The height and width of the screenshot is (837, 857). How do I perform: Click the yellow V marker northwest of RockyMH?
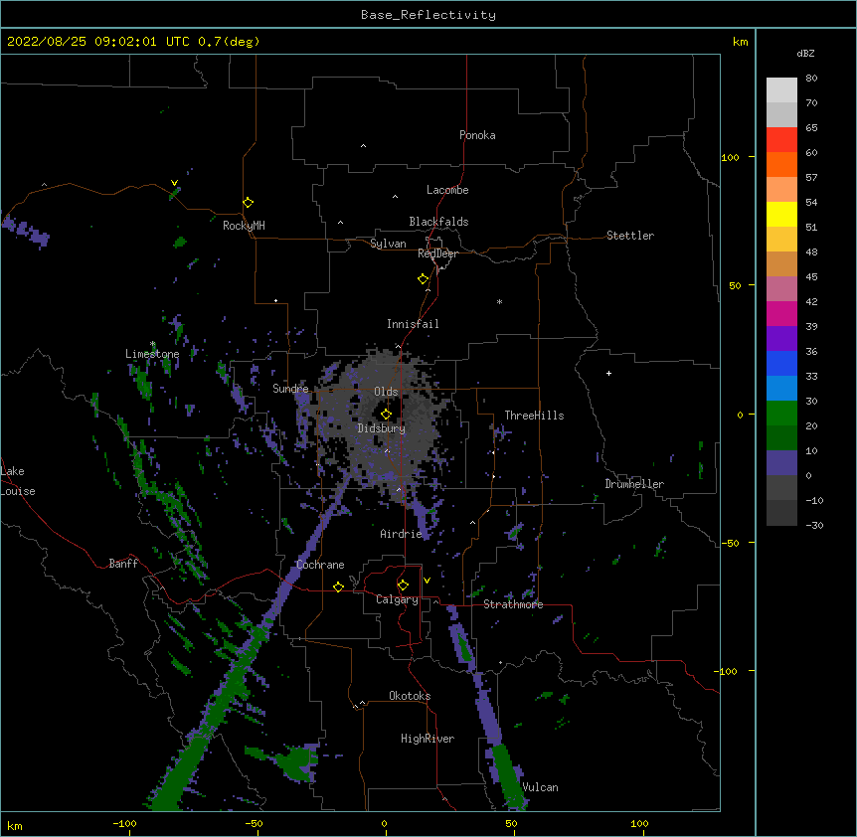[174, 183]
